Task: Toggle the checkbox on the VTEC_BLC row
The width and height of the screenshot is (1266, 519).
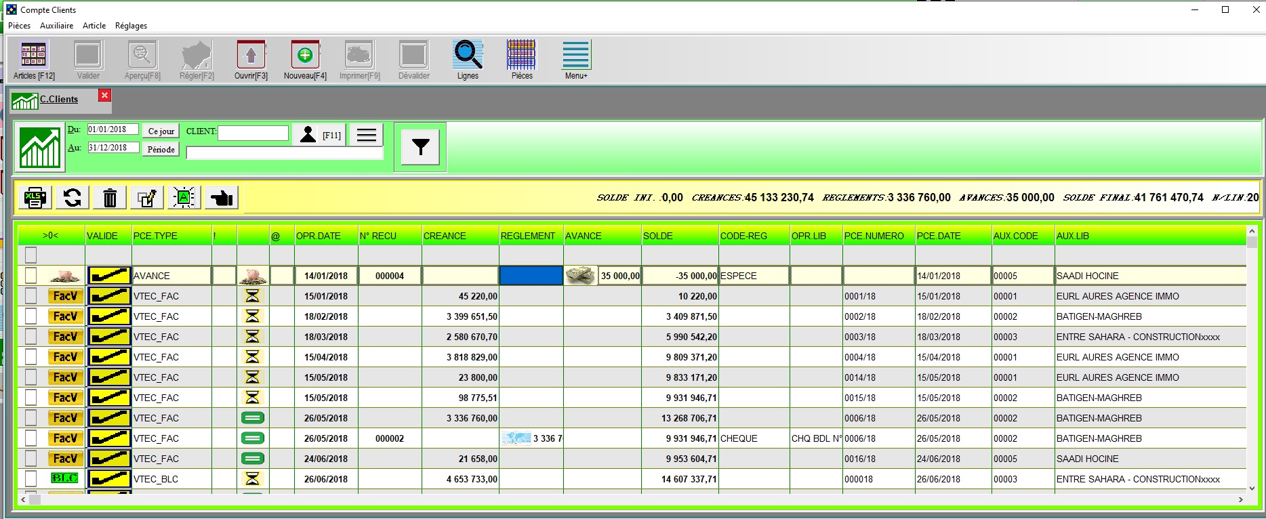Action: [30, 479]
